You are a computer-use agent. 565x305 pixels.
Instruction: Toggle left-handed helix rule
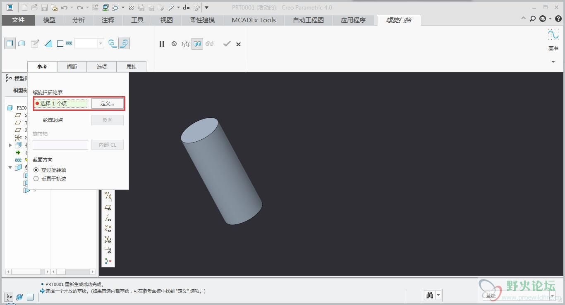tap(113, 43)
